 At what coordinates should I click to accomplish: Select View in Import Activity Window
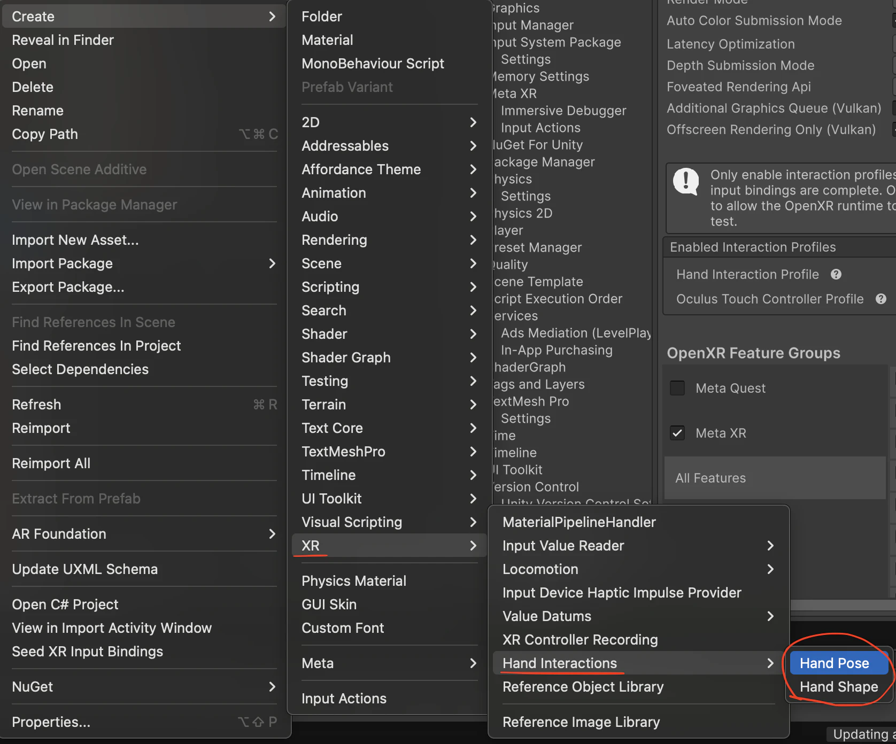coord(144,628)
